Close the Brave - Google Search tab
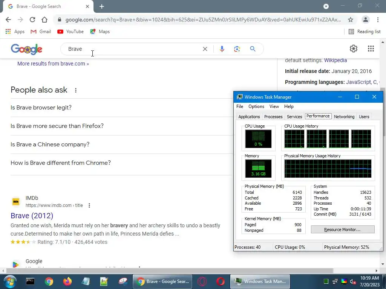The image size is (386, 289). point(87,6)
